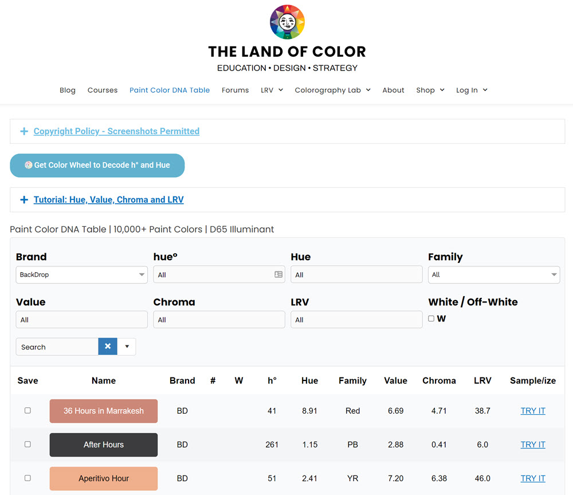573x495 pixels.
Task: Tick the save checkbox for After Hours
Action: pyautogui.click(x=28, y=445)
